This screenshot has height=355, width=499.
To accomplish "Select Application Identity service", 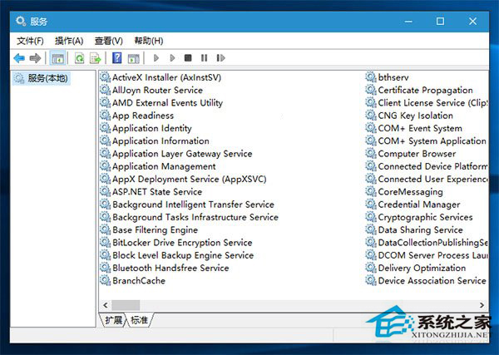I will [146, 128].
